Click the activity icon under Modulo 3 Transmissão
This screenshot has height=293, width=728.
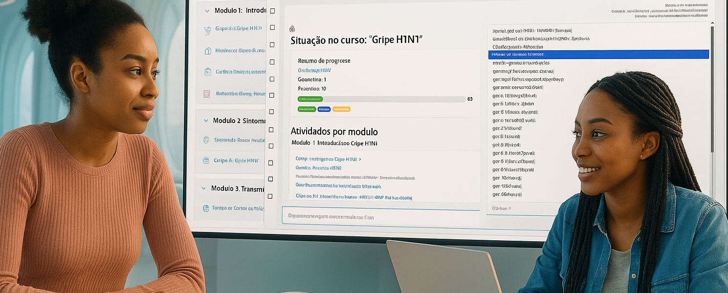point(207,208)
